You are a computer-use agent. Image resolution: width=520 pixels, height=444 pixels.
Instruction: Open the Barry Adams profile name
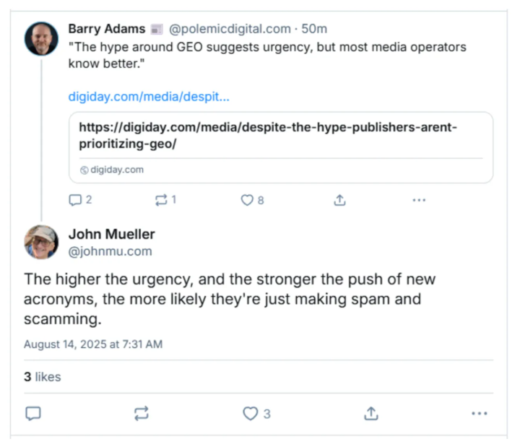(x=106, y=29)
